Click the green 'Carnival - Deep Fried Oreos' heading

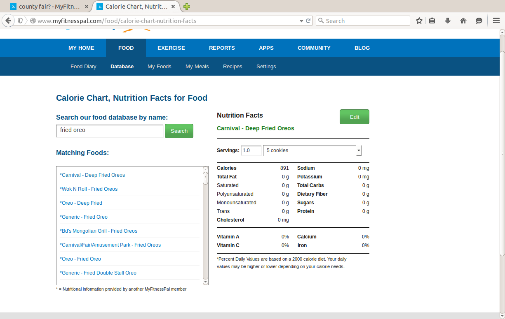[256, 128]
